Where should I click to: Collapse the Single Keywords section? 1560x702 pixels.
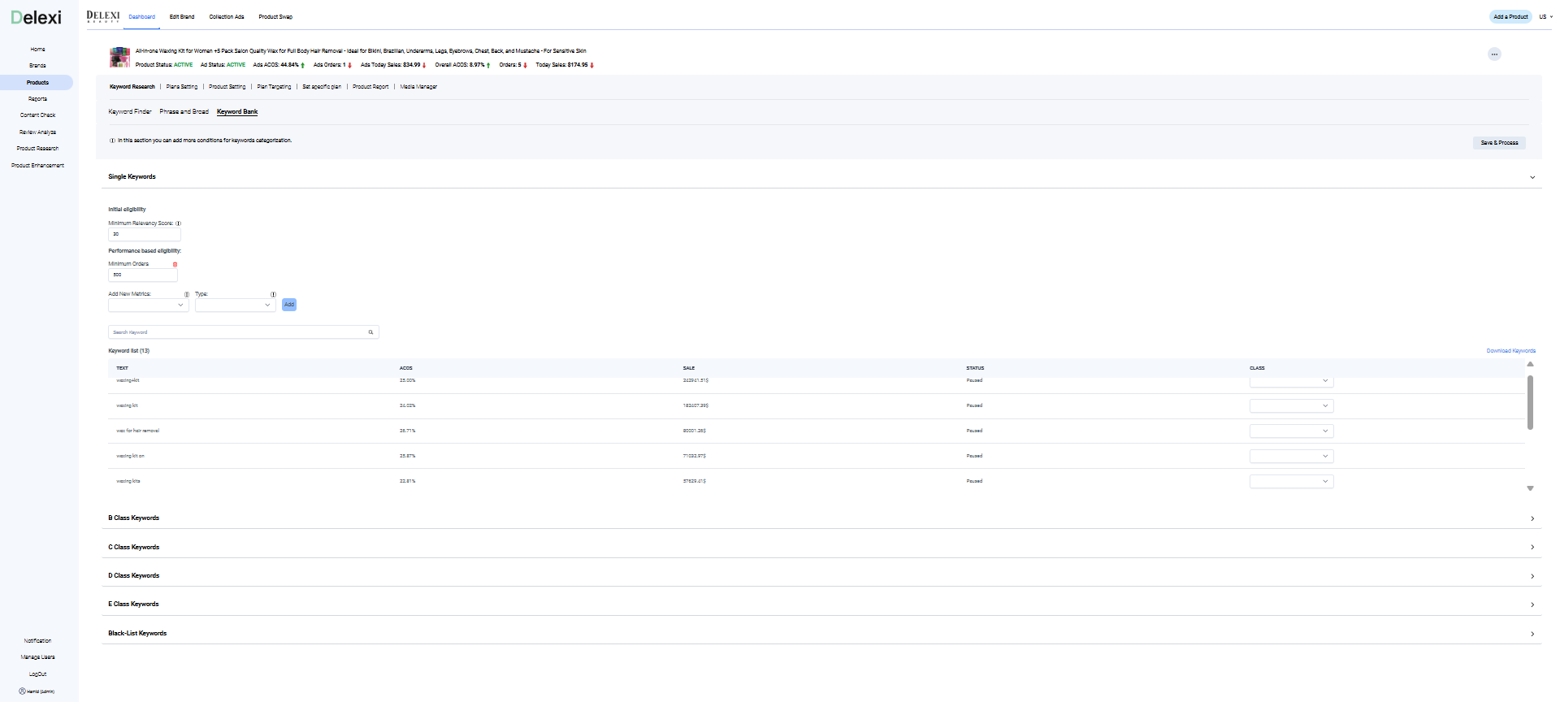tap(1532, 177)
